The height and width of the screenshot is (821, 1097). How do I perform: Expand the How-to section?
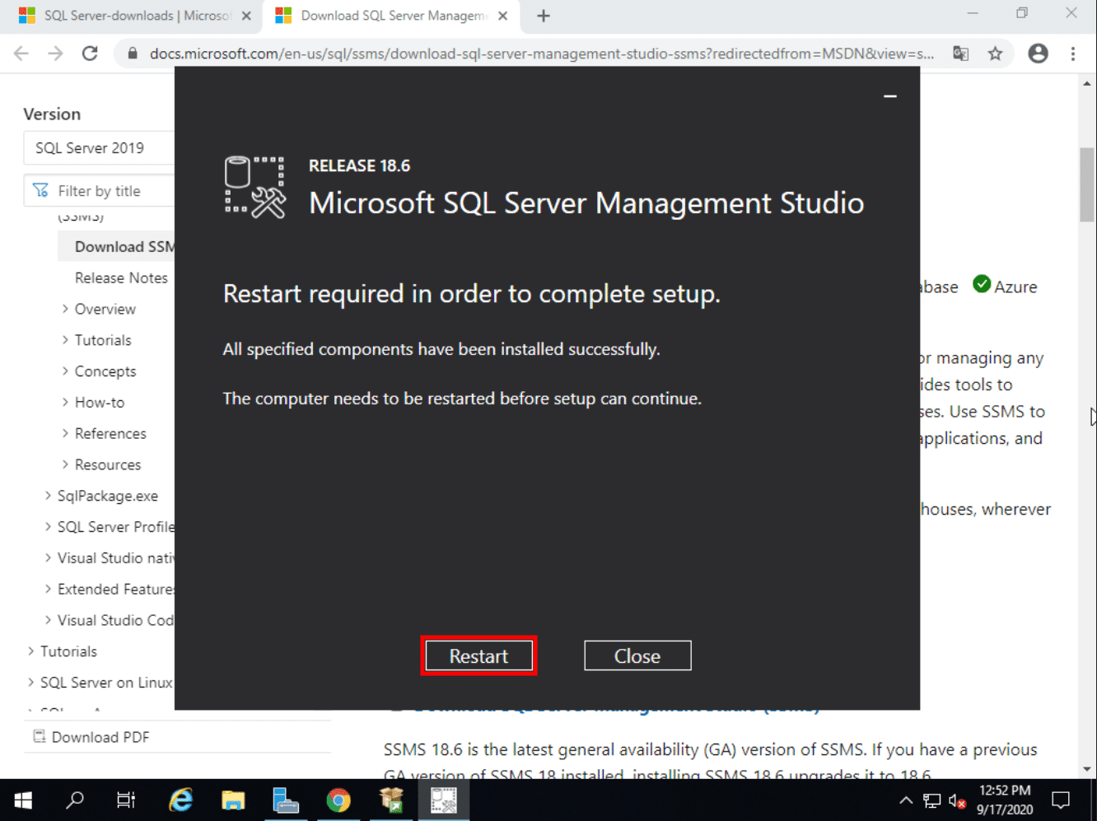point(65,403)
